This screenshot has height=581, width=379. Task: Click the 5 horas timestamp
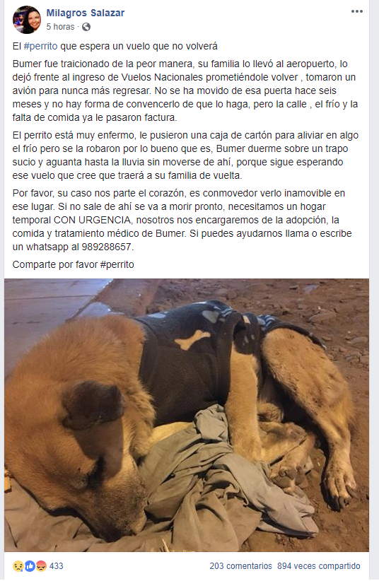(60, 27)
